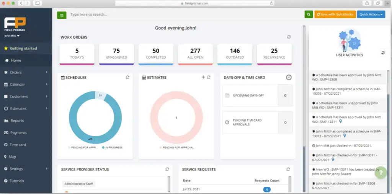The width and height of the screenshot is (392, 194).
Task: Expand the Estimates sidebar menu
Action: [26, 109]
